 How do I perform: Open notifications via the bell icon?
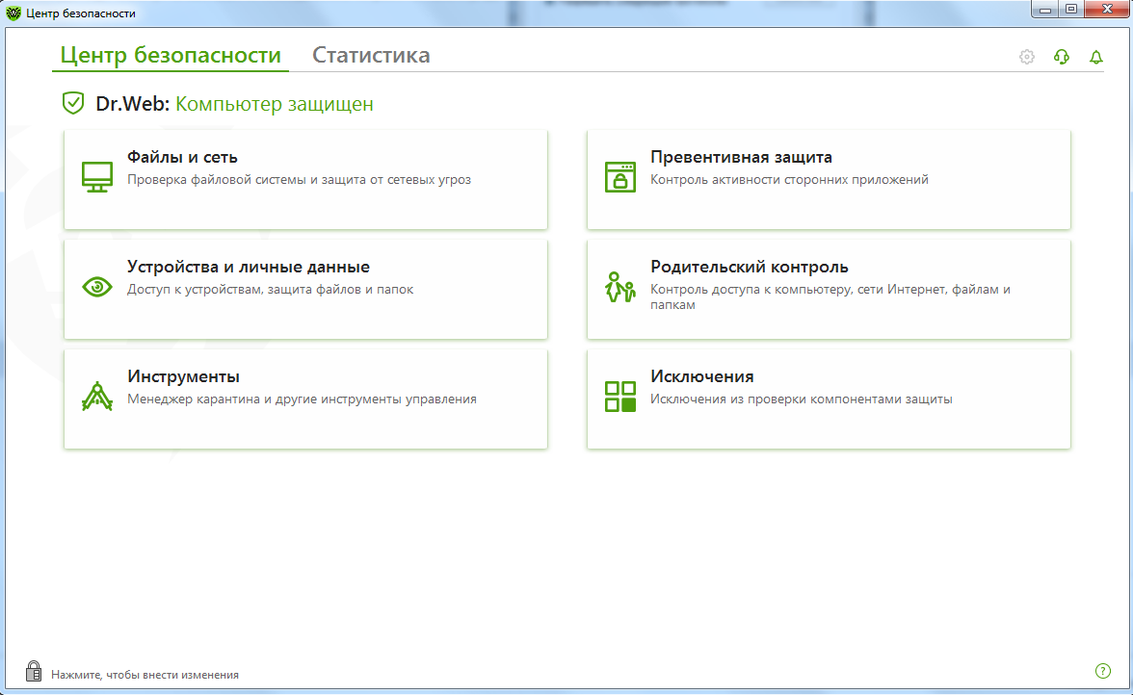(1096, 56)
